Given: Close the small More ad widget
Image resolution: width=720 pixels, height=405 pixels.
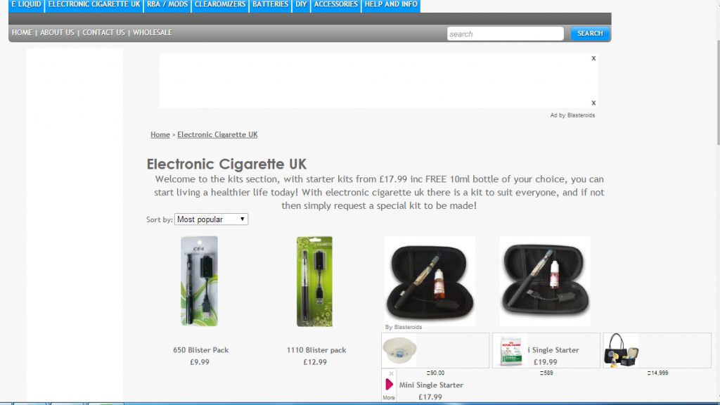Looking at the screenshot, I should coord(391,374).
